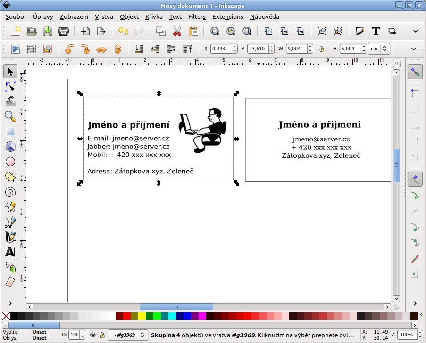Screen dimensions: 426x343
Task: Click the 'Jméno a přijmení' heading on right card
Action: [319, 124]
